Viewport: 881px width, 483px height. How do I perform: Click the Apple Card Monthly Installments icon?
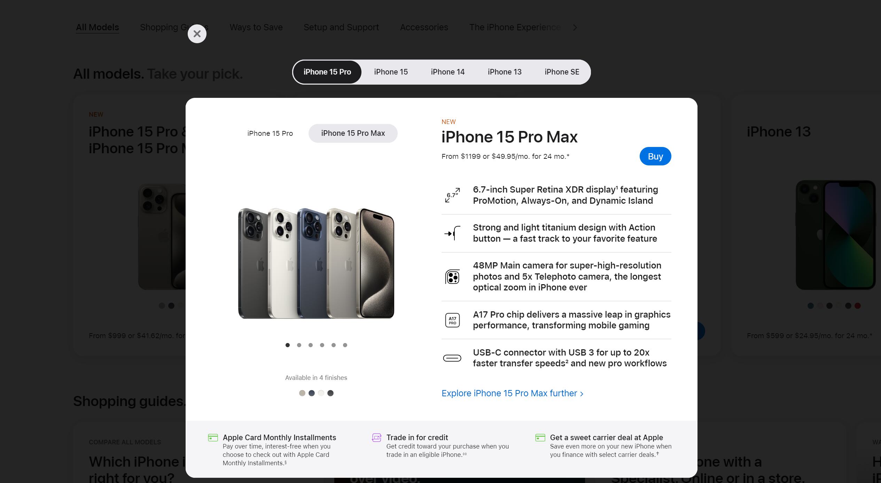(213, 437)
